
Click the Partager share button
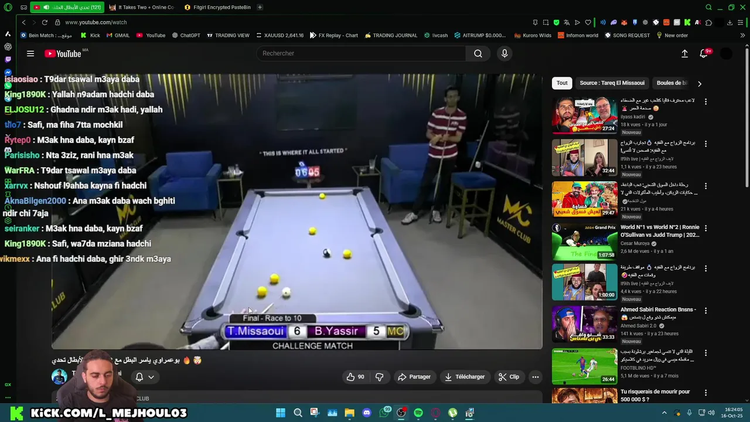pos(414,377)
